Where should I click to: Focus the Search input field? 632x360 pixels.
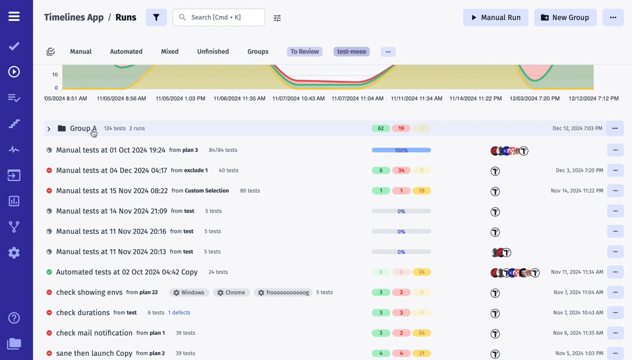click(x=219, y=17)
